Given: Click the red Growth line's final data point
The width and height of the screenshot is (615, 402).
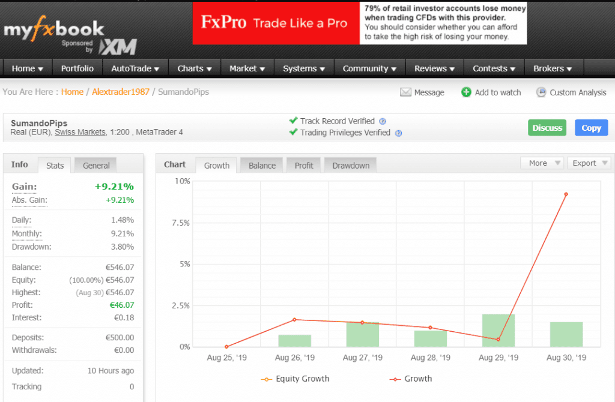Looking at the screenshot, I should click(x=565, y=194).
